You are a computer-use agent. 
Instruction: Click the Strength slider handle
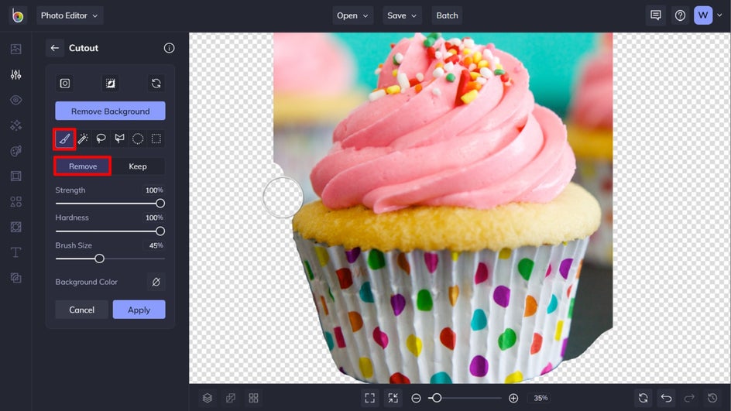[x=160, y=203]
